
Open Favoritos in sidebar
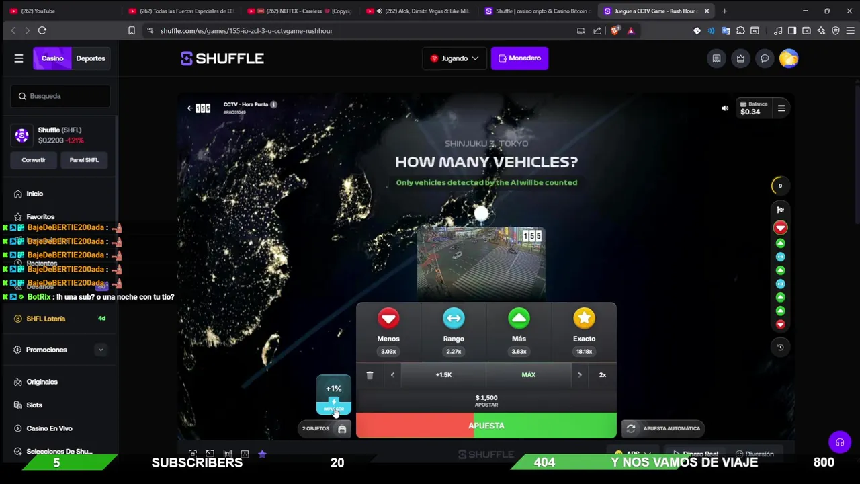click(x=40, y=217)
